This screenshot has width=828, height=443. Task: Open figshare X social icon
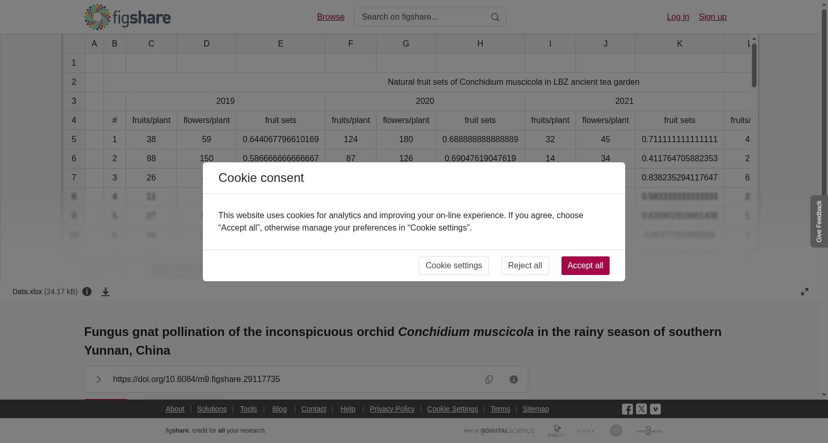(641, 409)
